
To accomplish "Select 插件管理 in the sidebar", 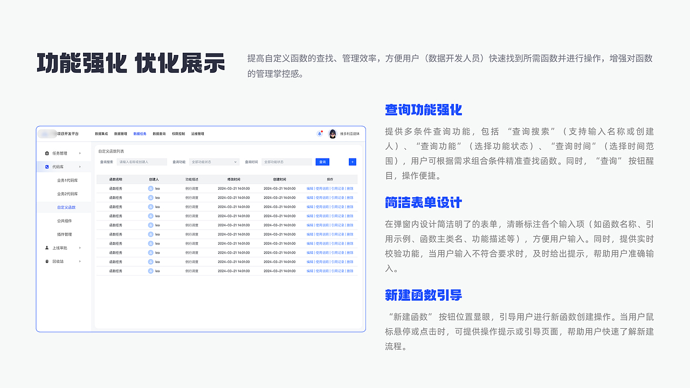I will 65,235.
